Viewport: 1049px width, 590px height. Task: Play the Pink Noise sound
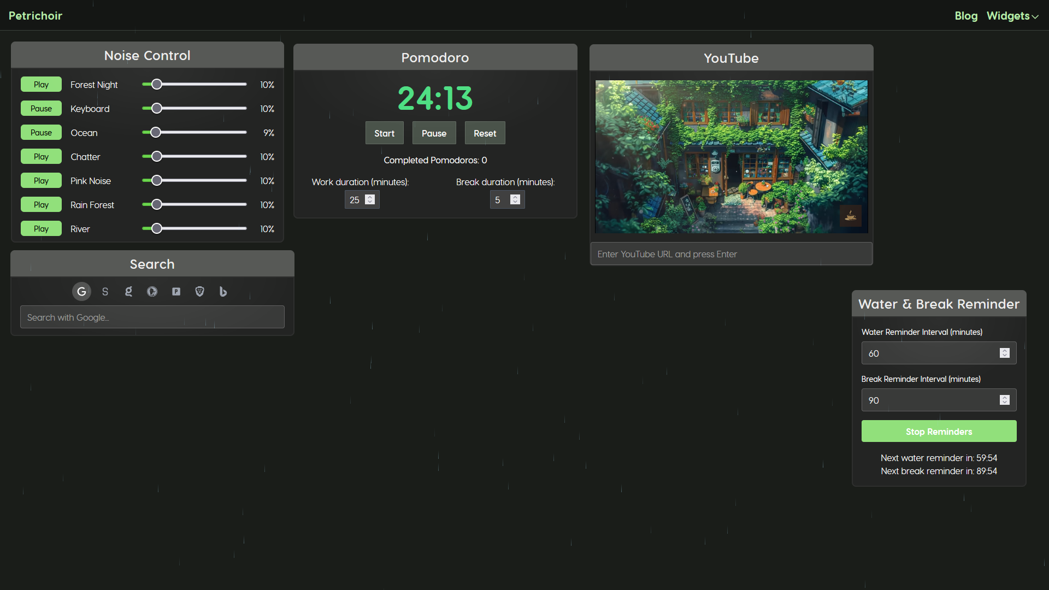(41, 180)
